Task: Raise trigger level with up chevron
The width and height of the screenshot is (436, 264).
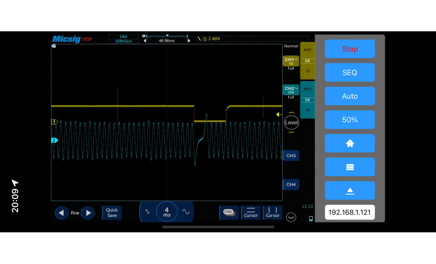Action: 291,113
